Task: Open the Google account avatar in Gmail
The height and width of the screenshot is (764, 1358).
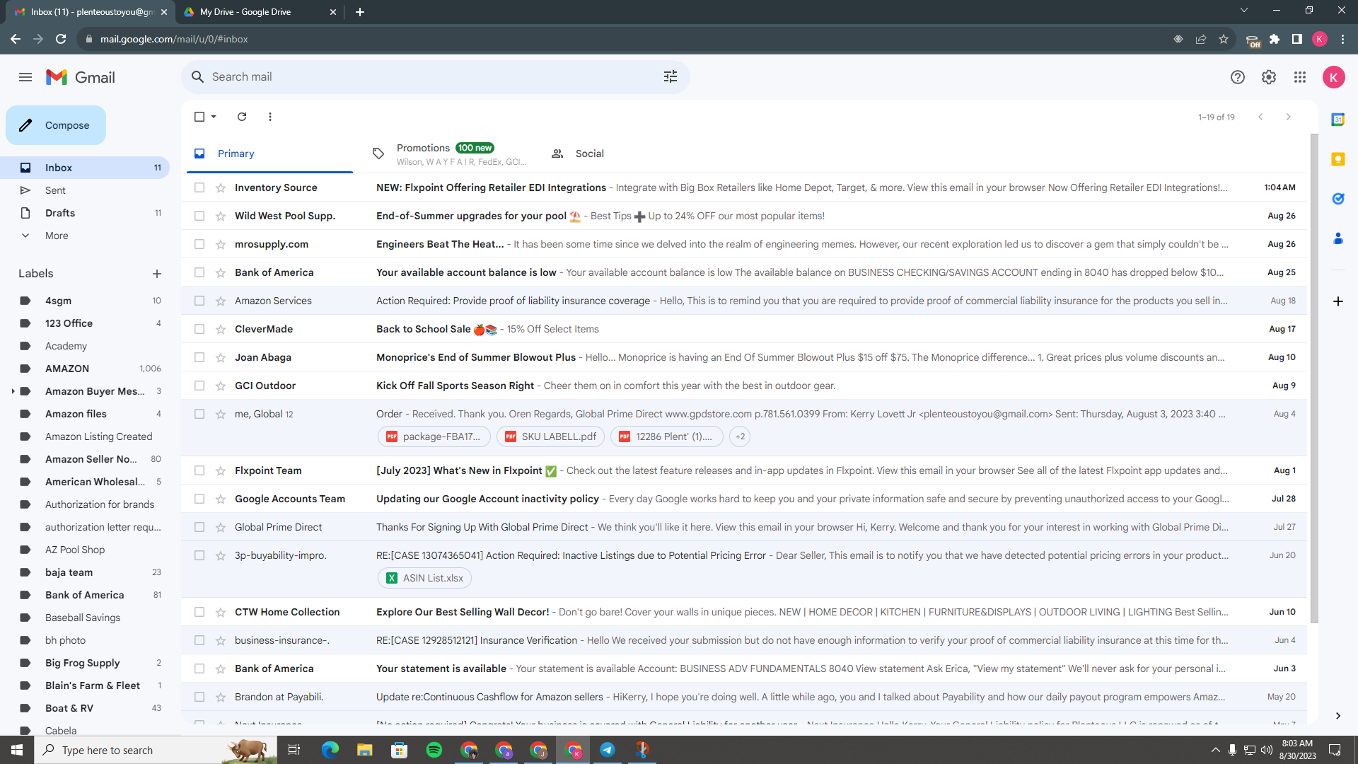Action: point(1334,77)
